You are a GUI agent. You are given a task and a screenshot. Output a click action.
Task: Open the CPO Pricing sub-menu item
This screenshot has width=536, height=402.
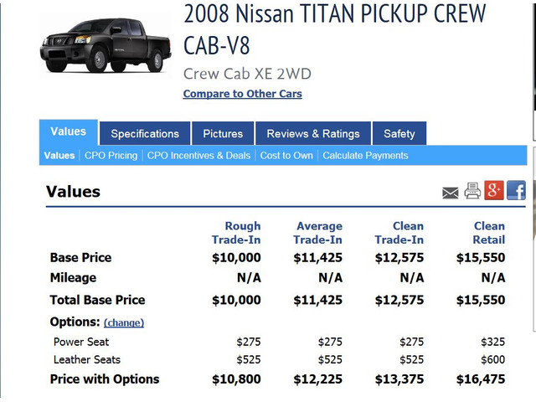(x=111, y=156)
